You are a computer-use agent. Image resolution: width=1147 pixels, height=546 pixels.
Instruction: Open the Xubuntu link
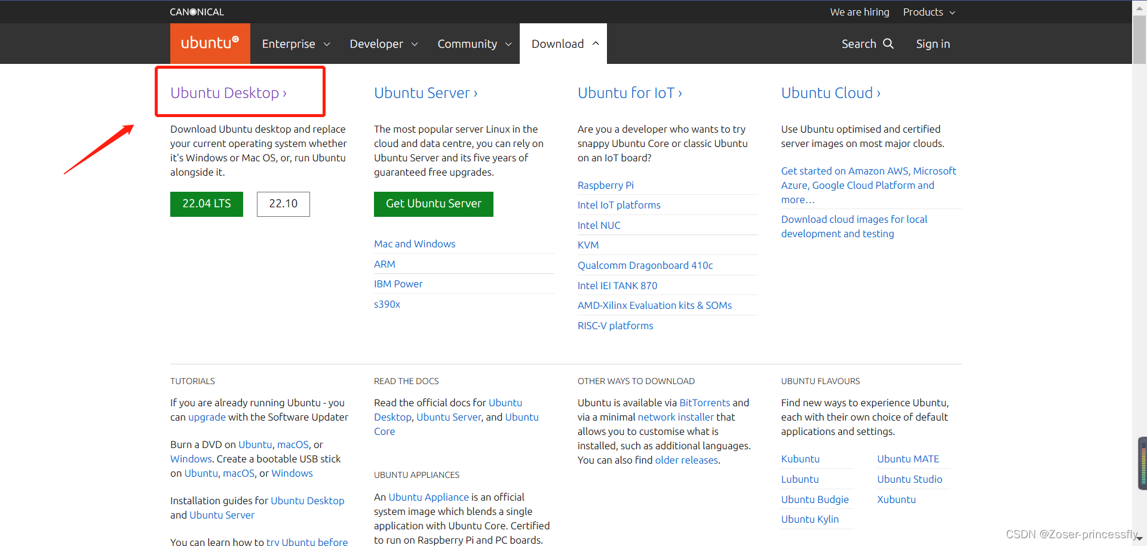click(x=896, y=499)
